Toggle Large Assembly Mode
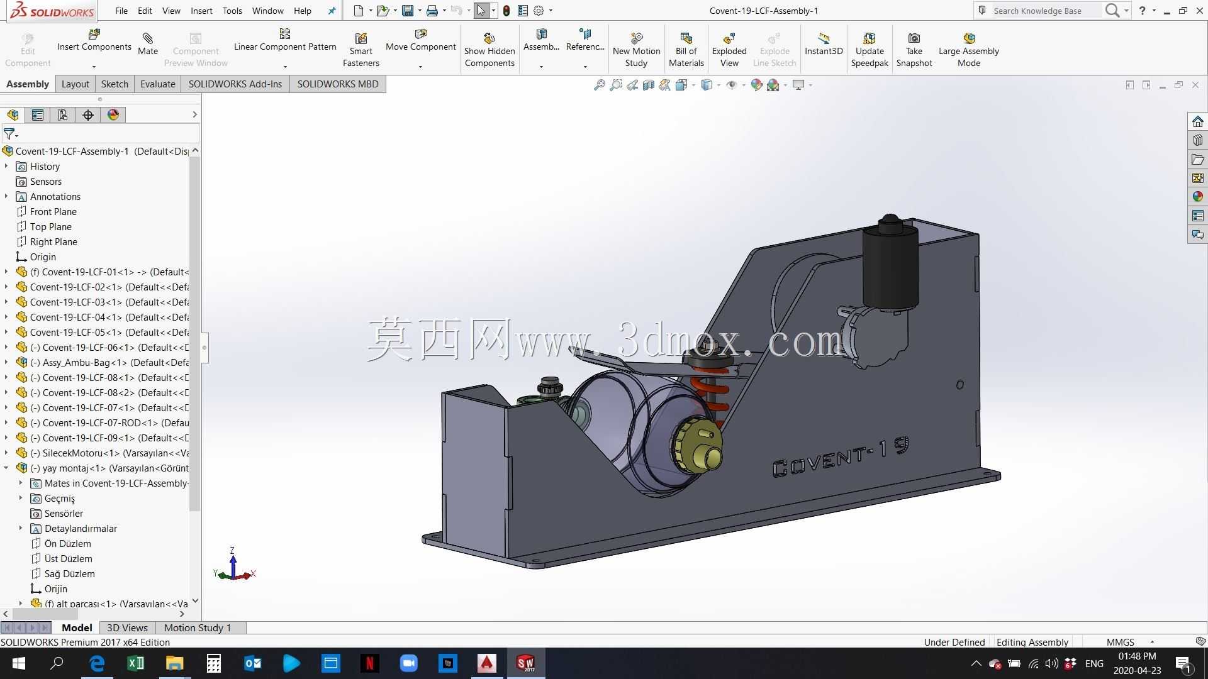The width and height of the screenshot is (1208, 679). pyautogui.click(x=969, y=49)
